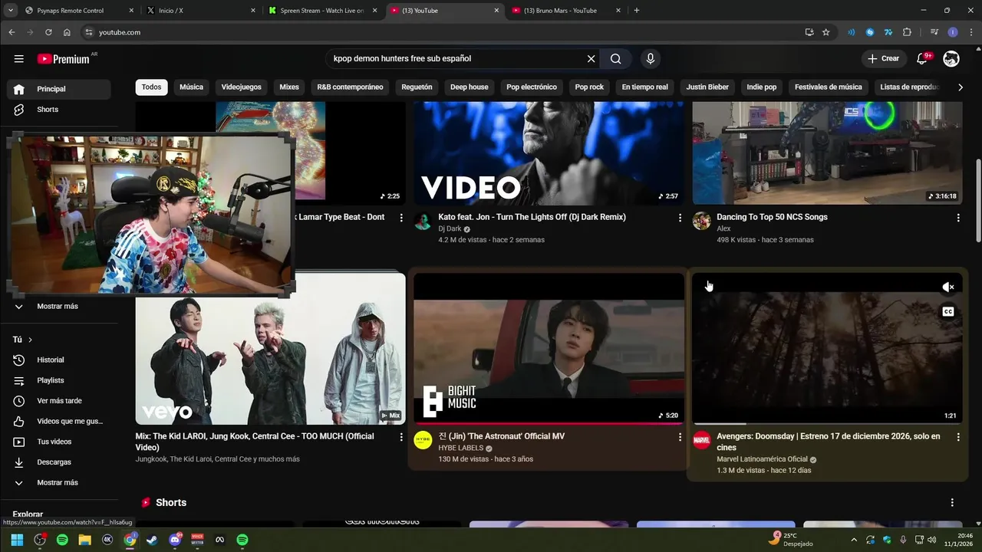
Task: Switch to the Psynaps Remote Control tab
Action: tap(79, 11)
